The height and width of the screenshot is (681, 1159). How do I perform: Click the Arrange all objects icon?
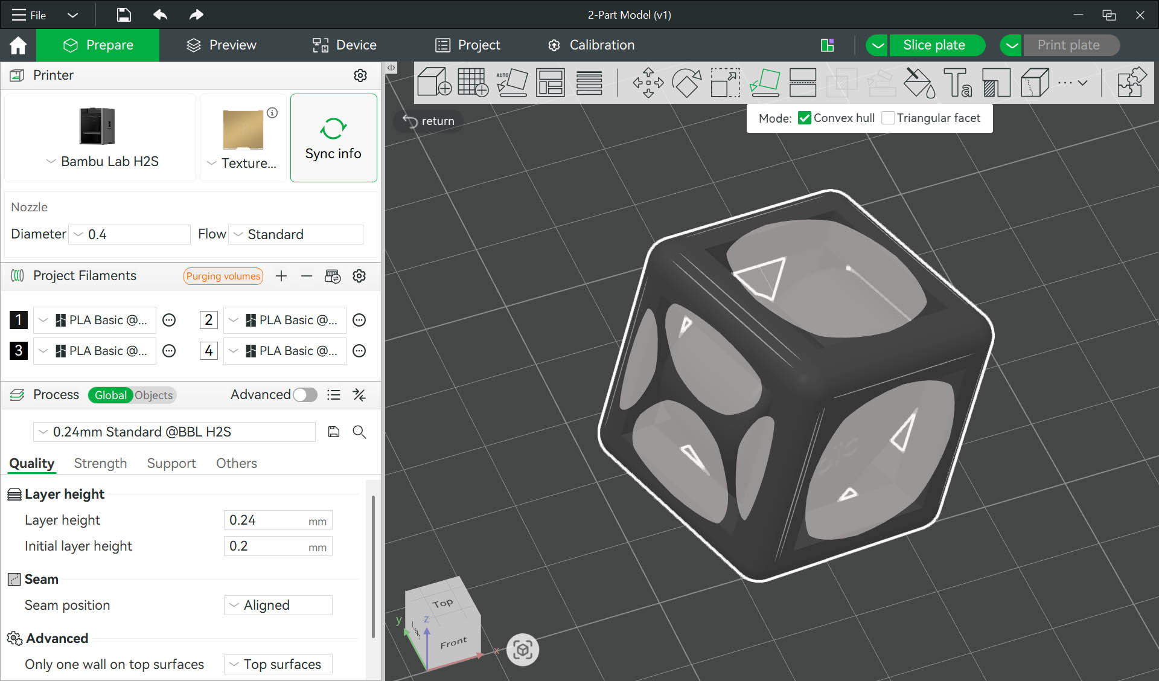550,82
